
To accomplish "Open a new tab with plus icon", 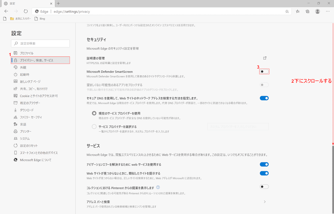I will 59,3.
